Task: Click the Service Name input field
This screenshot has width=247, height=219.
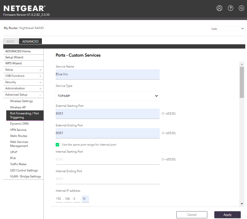Action: click(x=108, y=74)
